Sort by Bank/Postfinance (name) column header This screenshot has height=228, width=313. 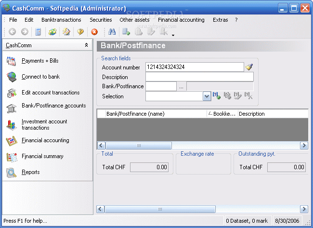pyautogui.click(x=156, y=114)
